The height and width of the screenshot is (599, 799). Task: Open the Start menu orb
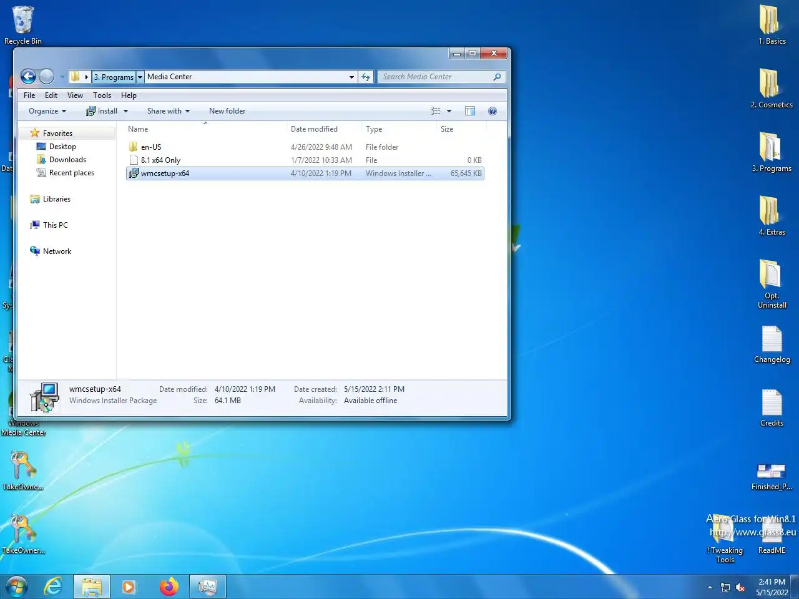click(x=17, y=587)
